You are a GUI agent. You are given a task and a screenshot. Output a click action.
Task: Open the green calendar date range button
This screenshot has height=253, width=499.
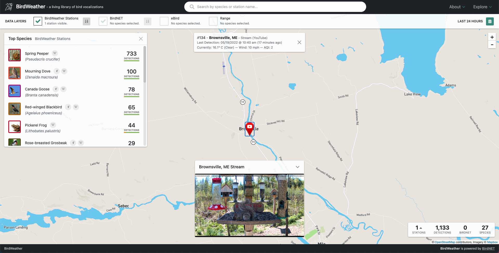(x=490, y=21)
